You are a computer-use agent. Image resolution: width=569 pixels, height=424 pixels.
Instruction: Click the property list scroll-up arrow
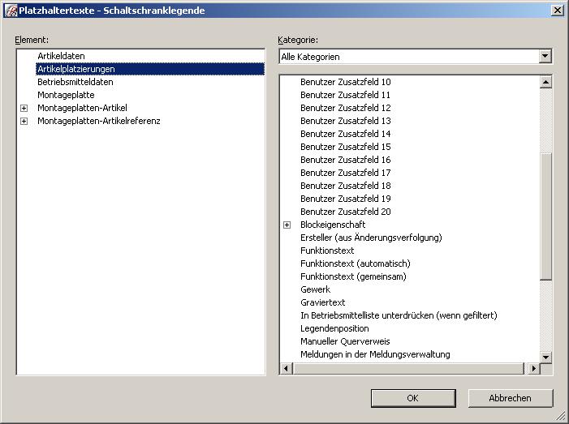(545, 82)
